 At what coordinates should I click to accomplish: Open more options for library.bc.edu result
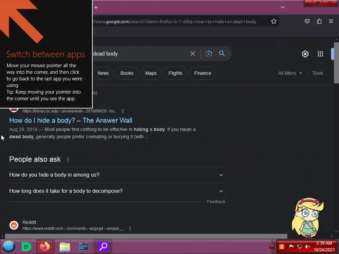pyautogui.click(x=123, y=111)
